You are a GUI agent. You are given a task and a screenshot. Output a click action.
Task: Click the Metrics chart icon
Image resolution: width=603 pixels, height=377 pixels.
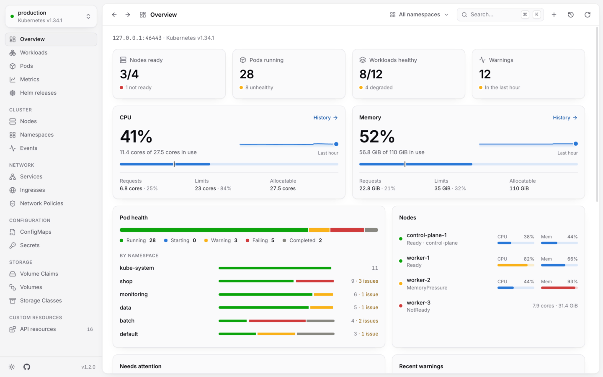[x=13, y=80]
